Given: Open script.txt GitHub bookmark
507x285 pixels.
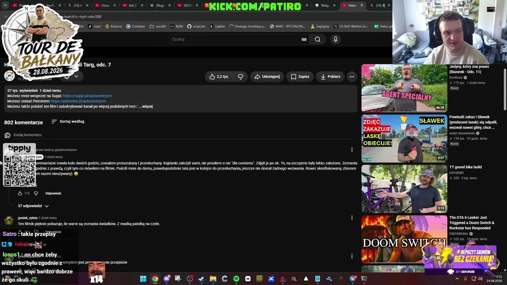Looking at the screenshot, I should click(x=196, y=27).
